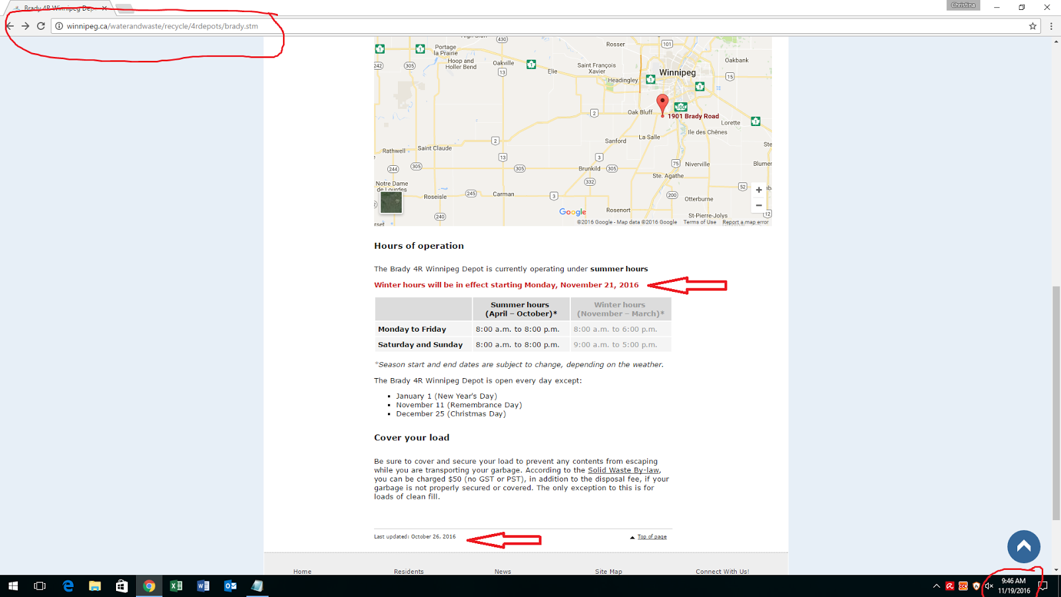Click Report a map error

coord(745,222)
